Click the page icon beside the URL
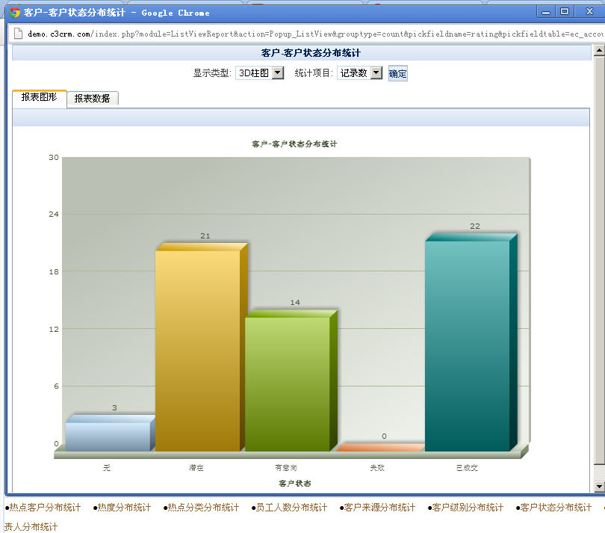 19,34
